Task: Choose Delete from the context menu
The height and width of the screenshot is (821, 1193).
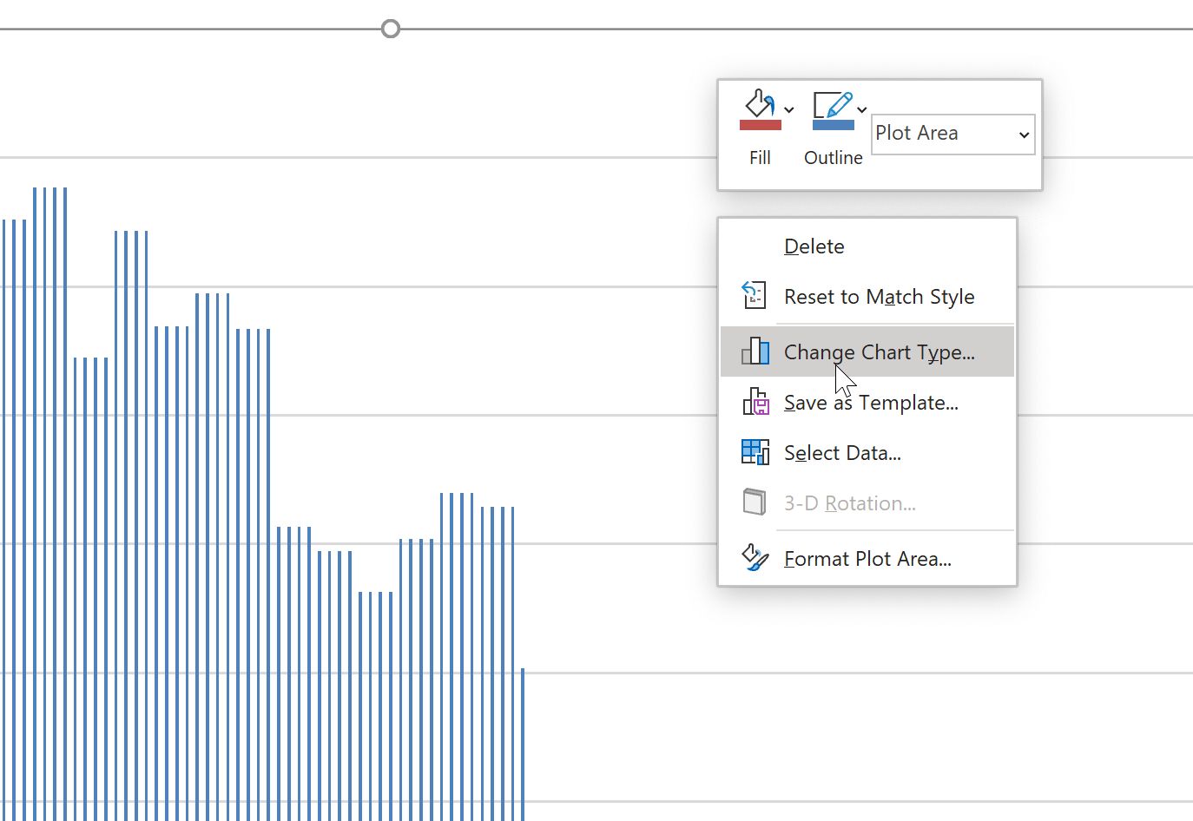Action: pos(867,246)
